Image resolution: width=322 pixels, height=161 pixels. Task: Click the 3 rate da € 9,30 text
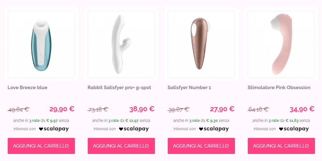[x=203, y=121]
